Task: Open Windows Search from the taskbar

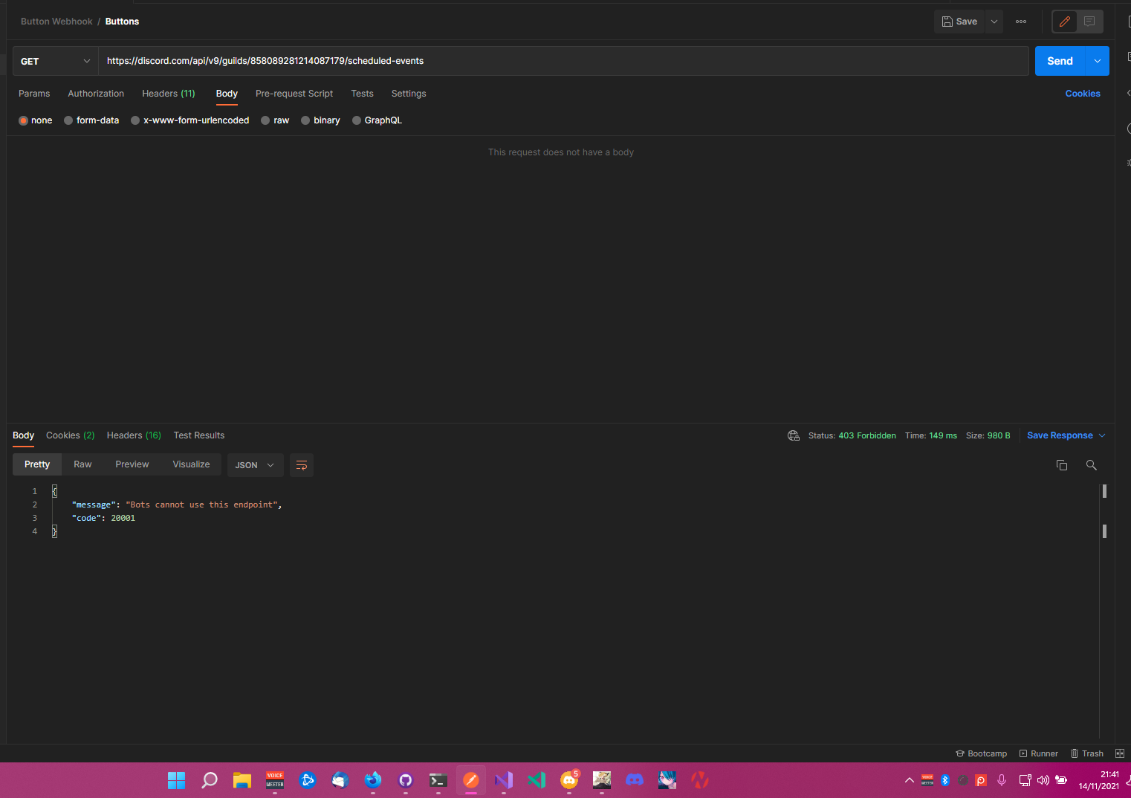Action: coord(210,780)
